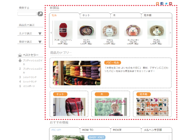
Task: Open the orange blog icon
Action: [x=157, y=3]
